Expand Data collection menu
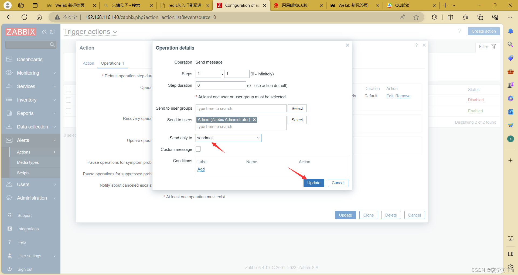The image size is (518, 275). point(31,127)
